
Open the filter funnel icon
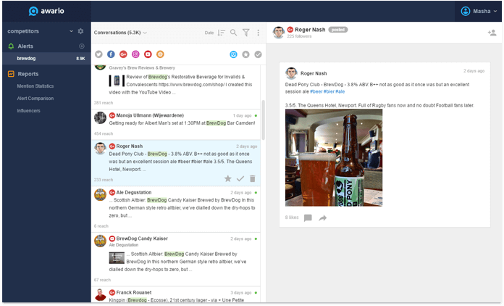(x=246, y=33)
